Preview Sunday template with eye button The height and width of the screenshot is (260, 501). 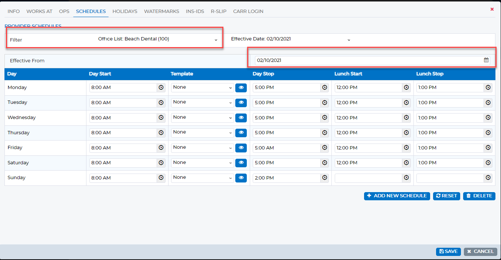point(241,178)
